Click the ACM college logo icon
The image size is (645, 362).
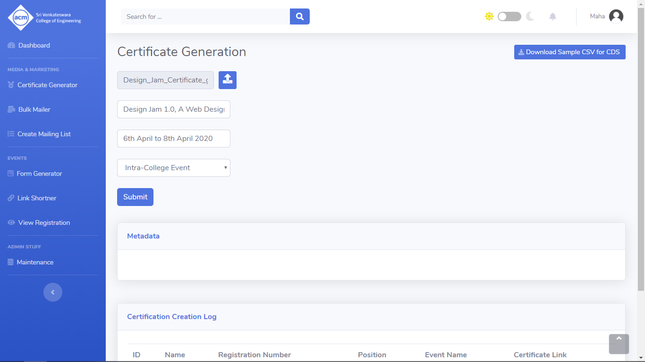tap(21, 17)
